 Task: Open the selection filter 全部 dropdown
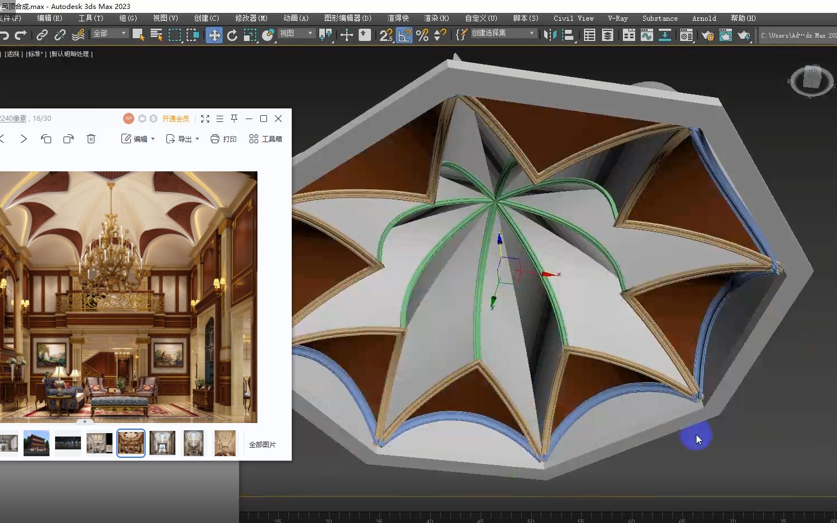pyautogui.click(x=110, y=34)
